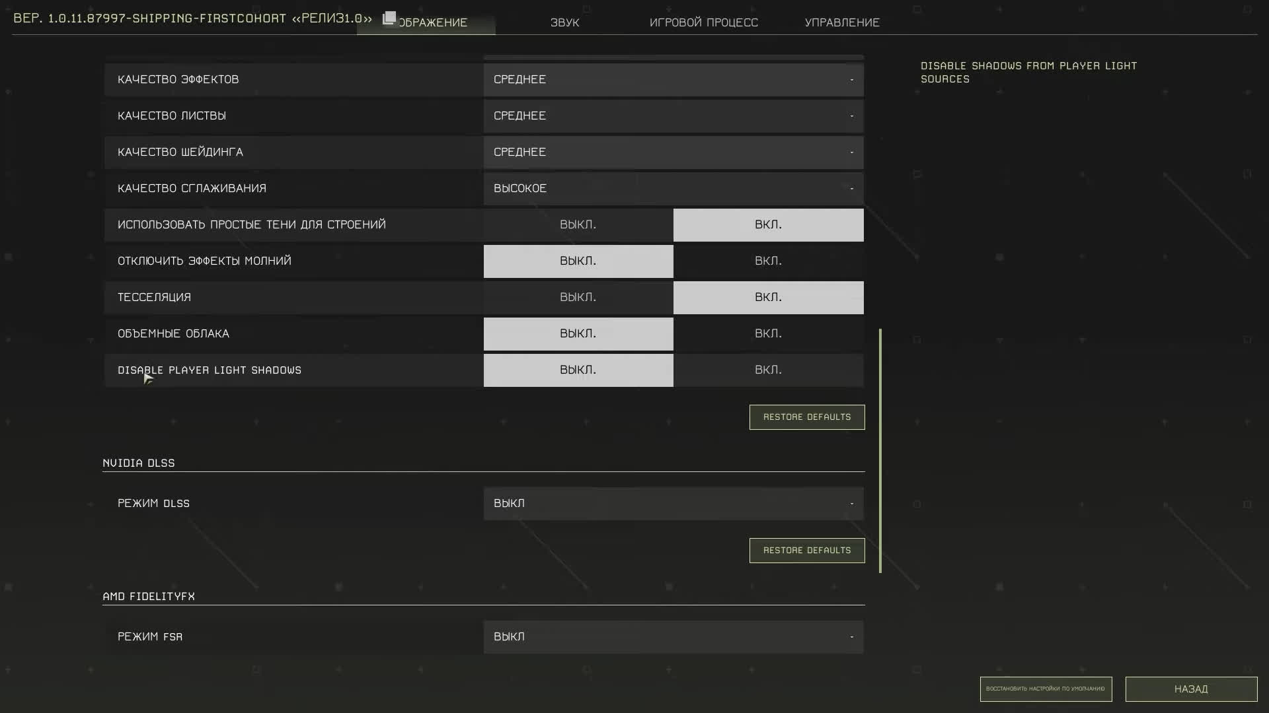Expand Режим FSR mode dropdown
The height and width of the screenshot is (713, 1269).
tap(673, 637)
